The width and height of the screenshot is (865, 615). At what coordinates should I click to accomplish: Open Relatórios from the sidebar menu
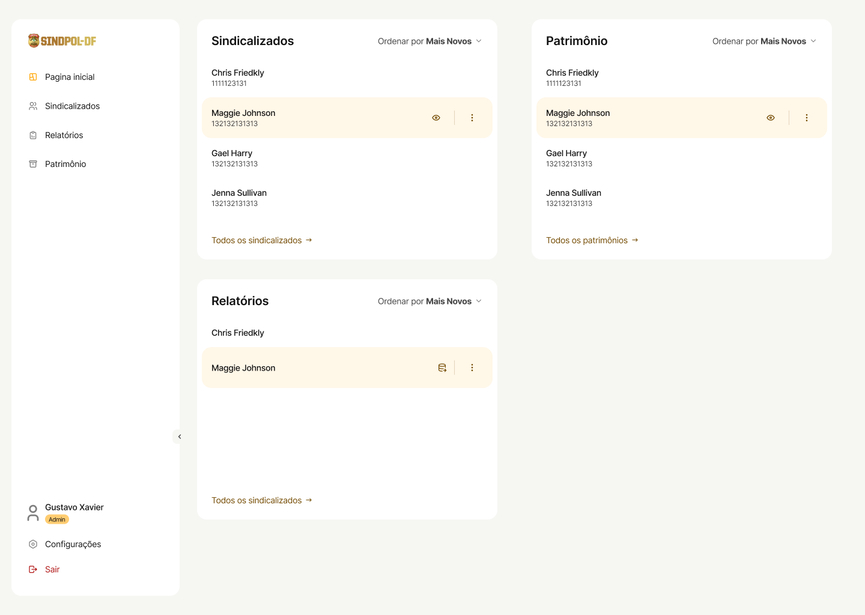(x=64, y=135)
